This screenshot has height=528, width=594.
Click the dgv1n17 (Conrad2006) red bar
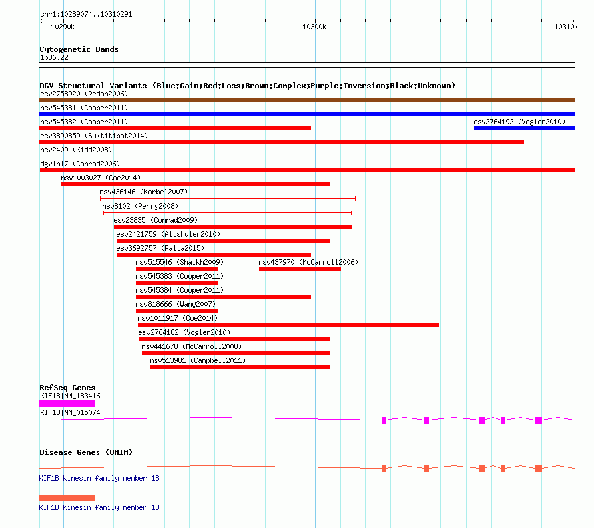[x=307, y=170]
